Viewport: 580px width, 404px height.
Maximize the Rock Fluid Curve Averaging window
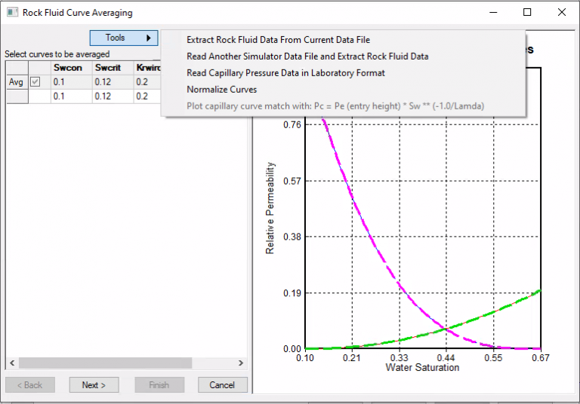point(527,13)
